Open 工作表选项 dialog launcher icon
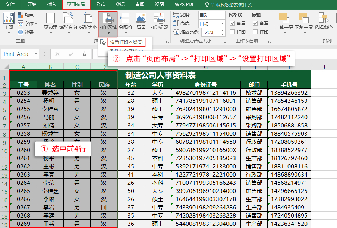The width and height of the screenshot is (337, 228). click(270, 42)
